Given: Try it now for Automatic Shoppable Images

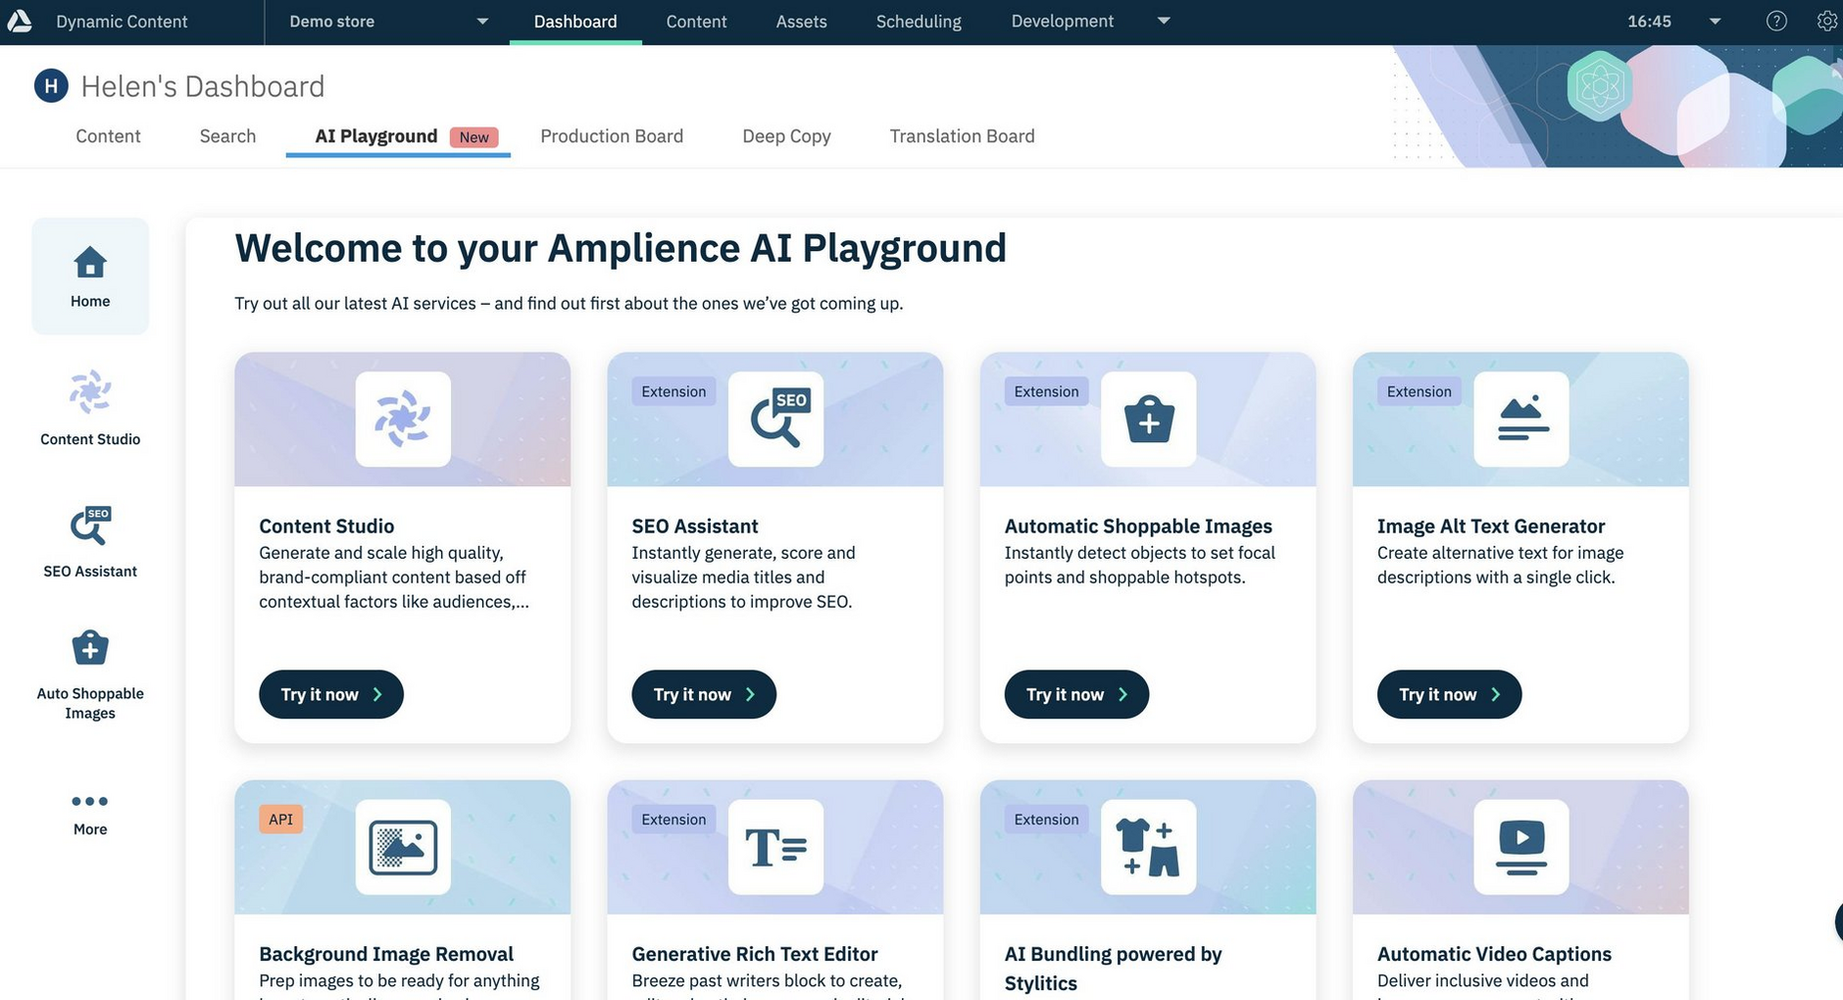Looking at the screenshot, I should pos(1076,694).
